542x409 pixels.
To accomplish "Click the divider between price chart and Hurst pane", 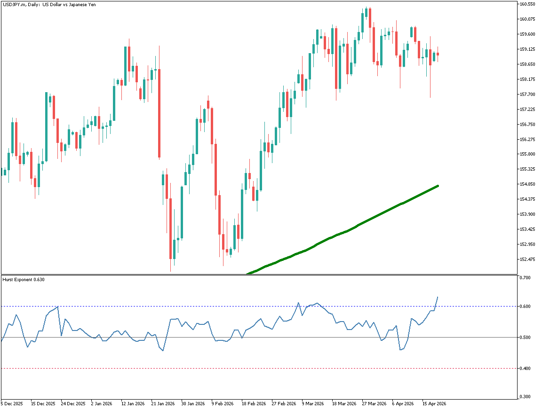I will click(x=259, y=275).
